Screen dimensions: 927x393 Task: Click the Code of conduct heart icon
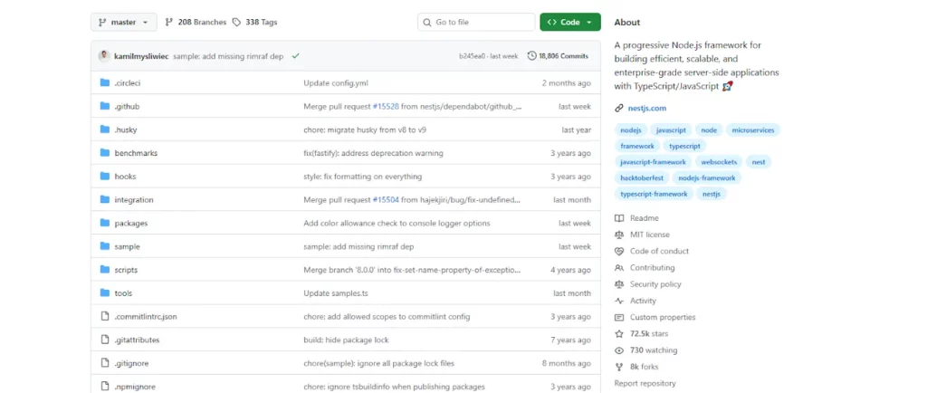point(619,251)
